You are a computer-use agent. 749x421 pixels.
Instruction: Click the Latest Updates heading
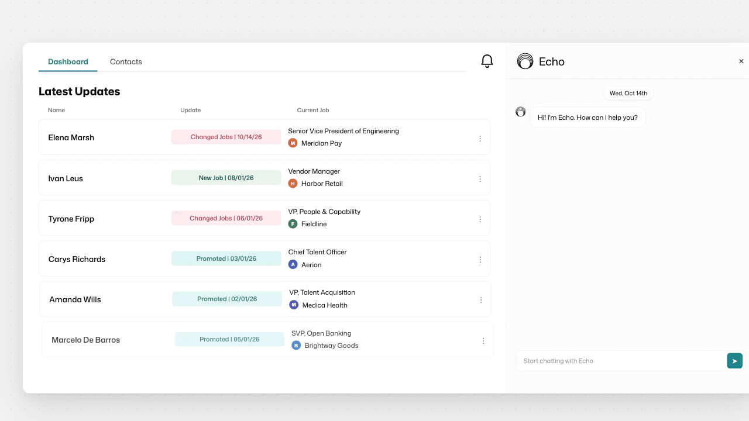(x=79, y=91)
